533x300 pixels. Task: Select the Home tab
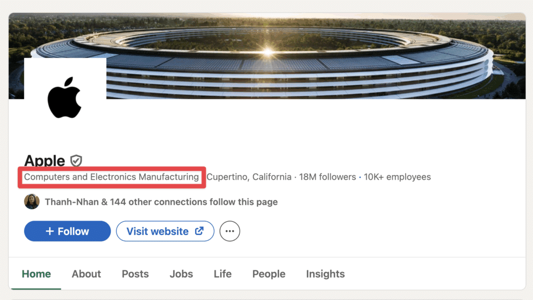36,273
